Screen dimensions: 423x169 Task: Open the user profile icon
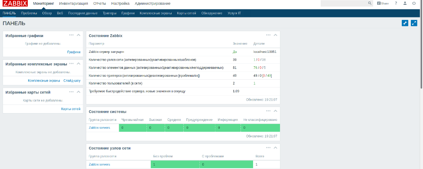tap(405, 3)
